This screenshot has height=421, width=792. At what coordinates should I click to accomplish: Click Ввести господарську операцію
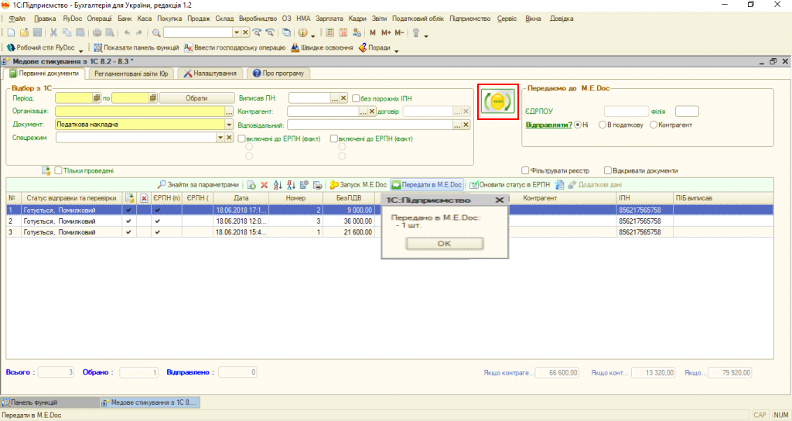(x=235, y=47)
